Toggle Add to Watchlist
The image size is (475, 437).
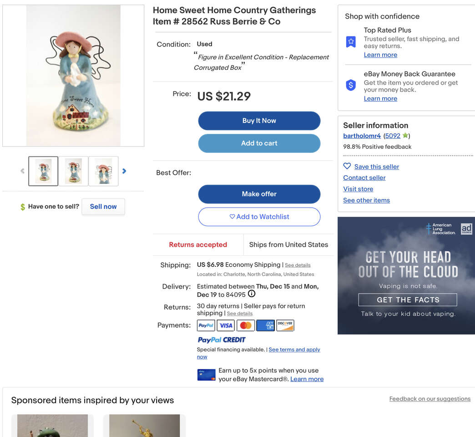click(259, 217)
